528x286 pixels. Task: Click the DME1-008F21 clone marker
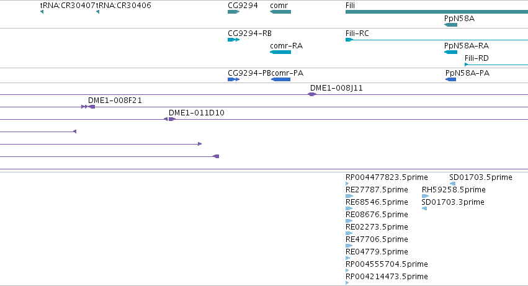(x=88, y=107)
